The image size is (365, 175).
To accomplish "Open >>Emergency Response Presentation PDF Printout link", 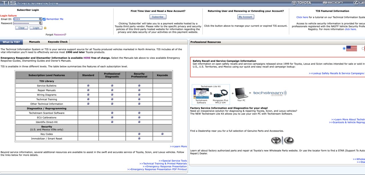I will click(157, 169).
